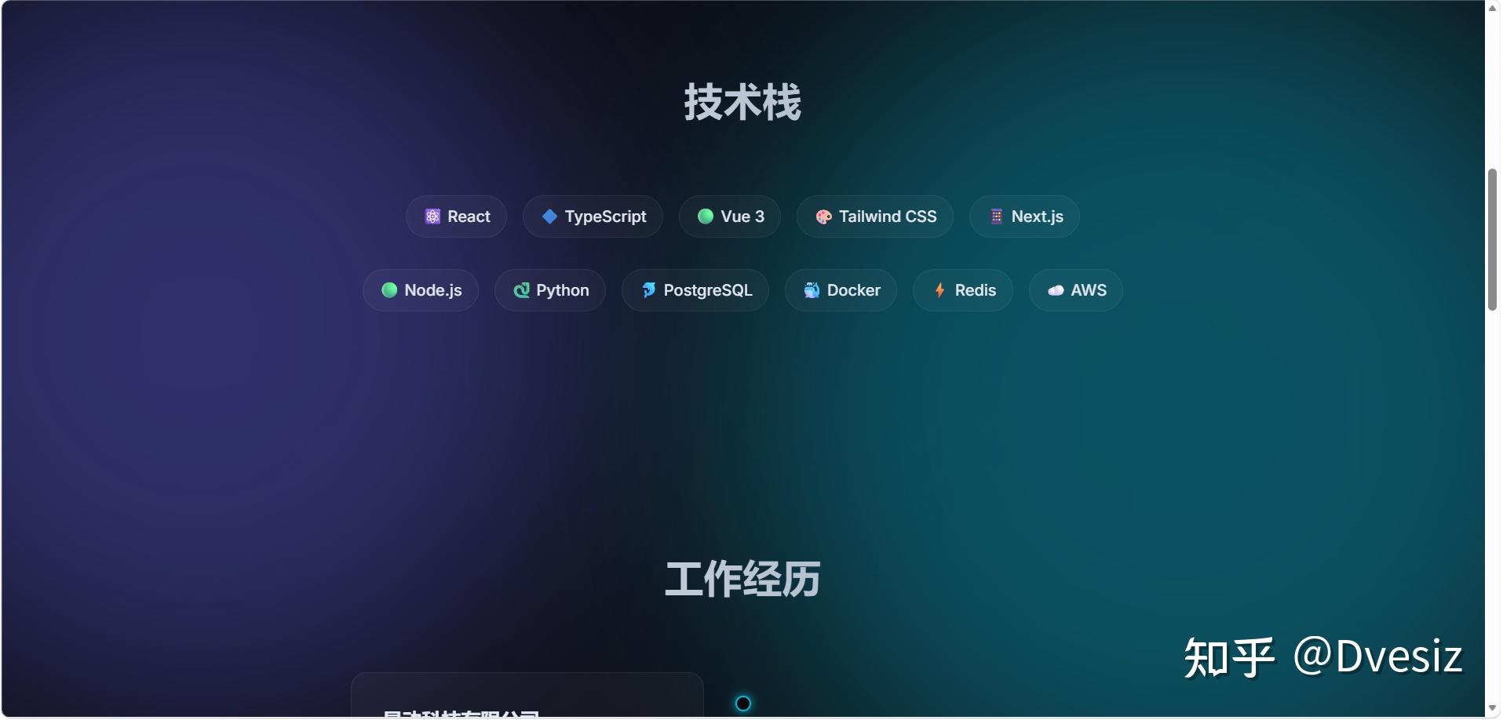
Task: Click the vertical scrollbar thumb
Action: [x=1492, y=239]
